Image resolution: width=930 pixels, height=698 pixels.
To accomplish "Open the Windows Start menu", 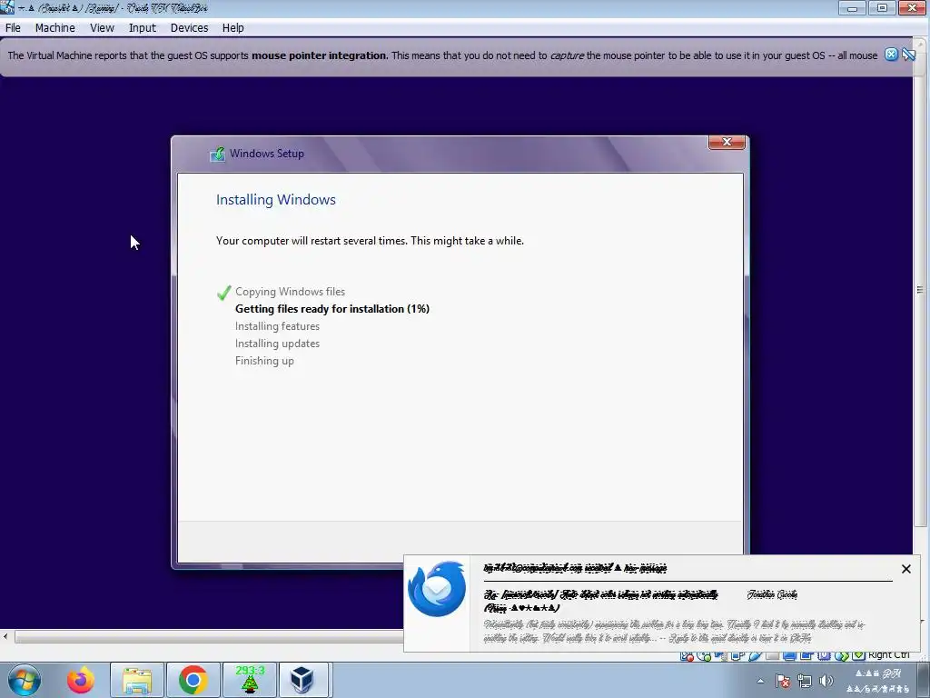I will pyautogui.click(x=25, y=680).
